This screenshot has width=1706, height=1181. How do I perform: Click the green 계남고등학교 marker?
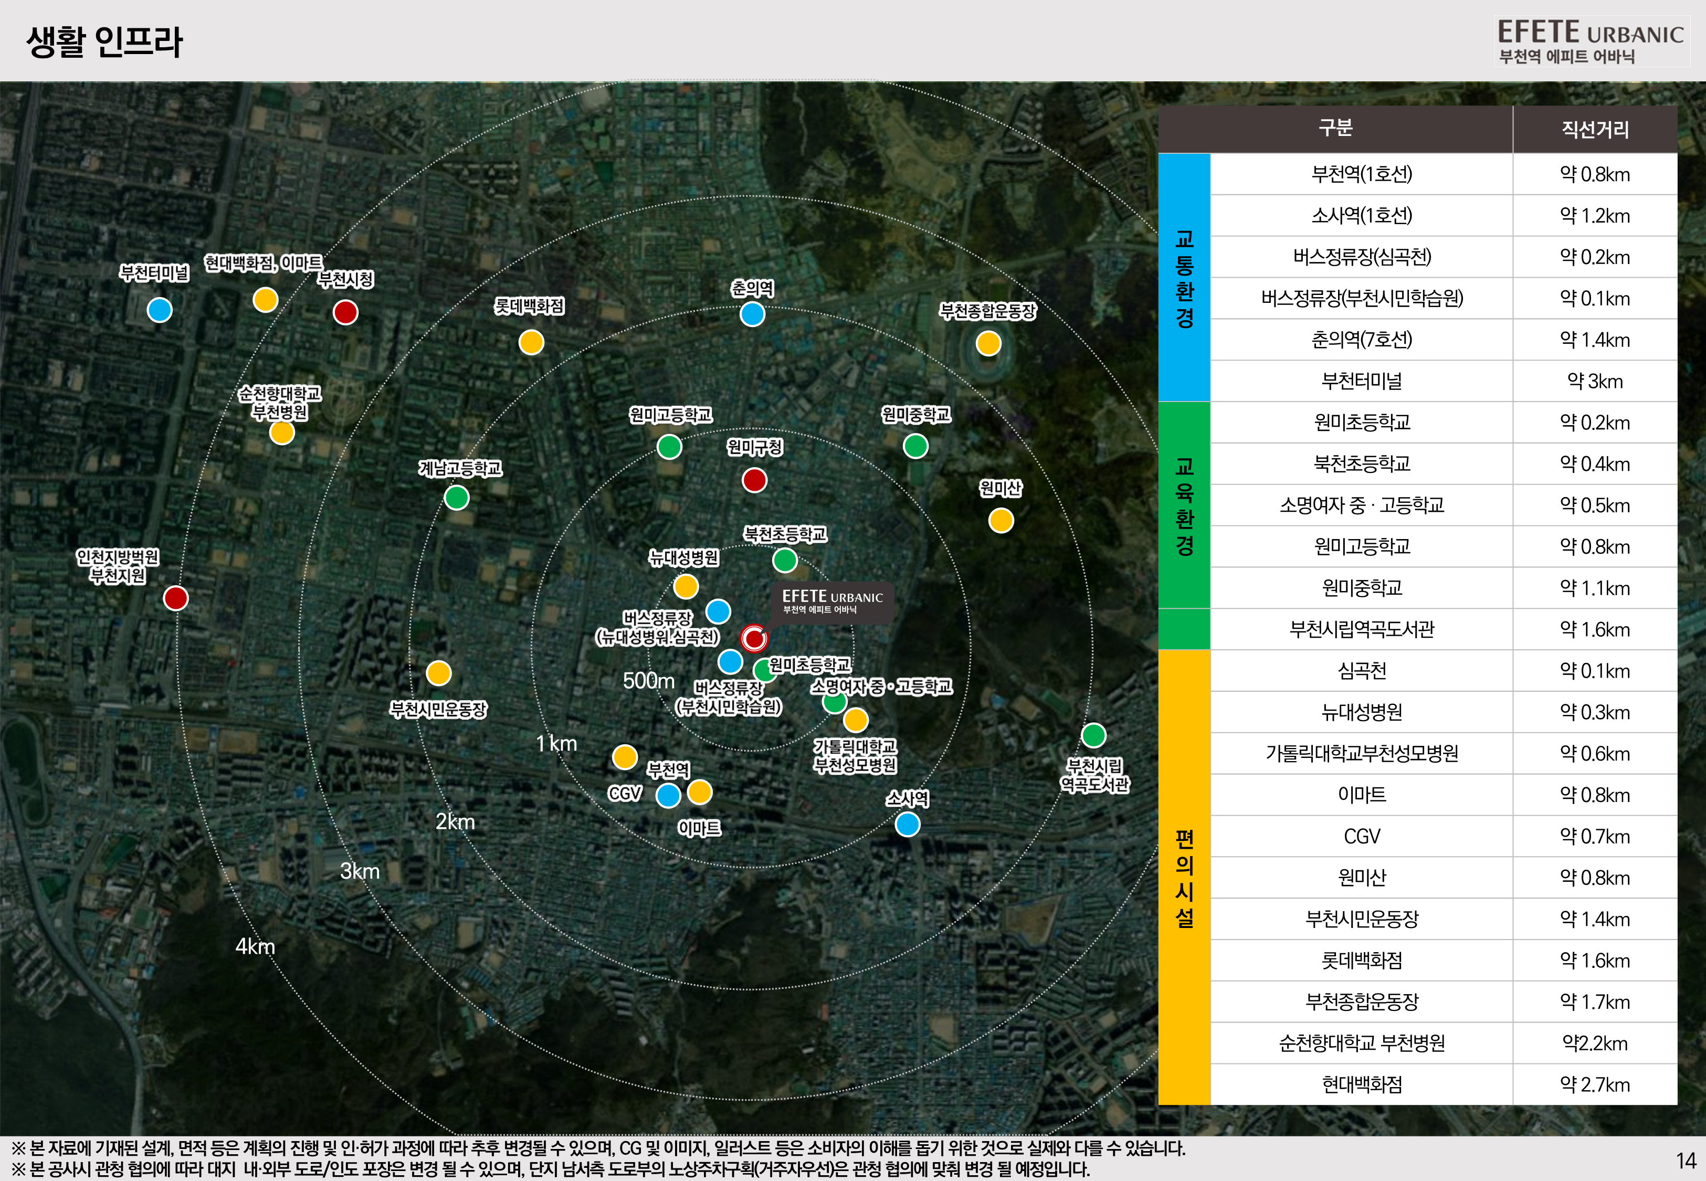pyautogui.click(x=457, y=497)
